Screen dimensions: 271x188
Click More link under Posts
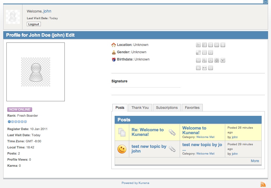tap(255, 161)
